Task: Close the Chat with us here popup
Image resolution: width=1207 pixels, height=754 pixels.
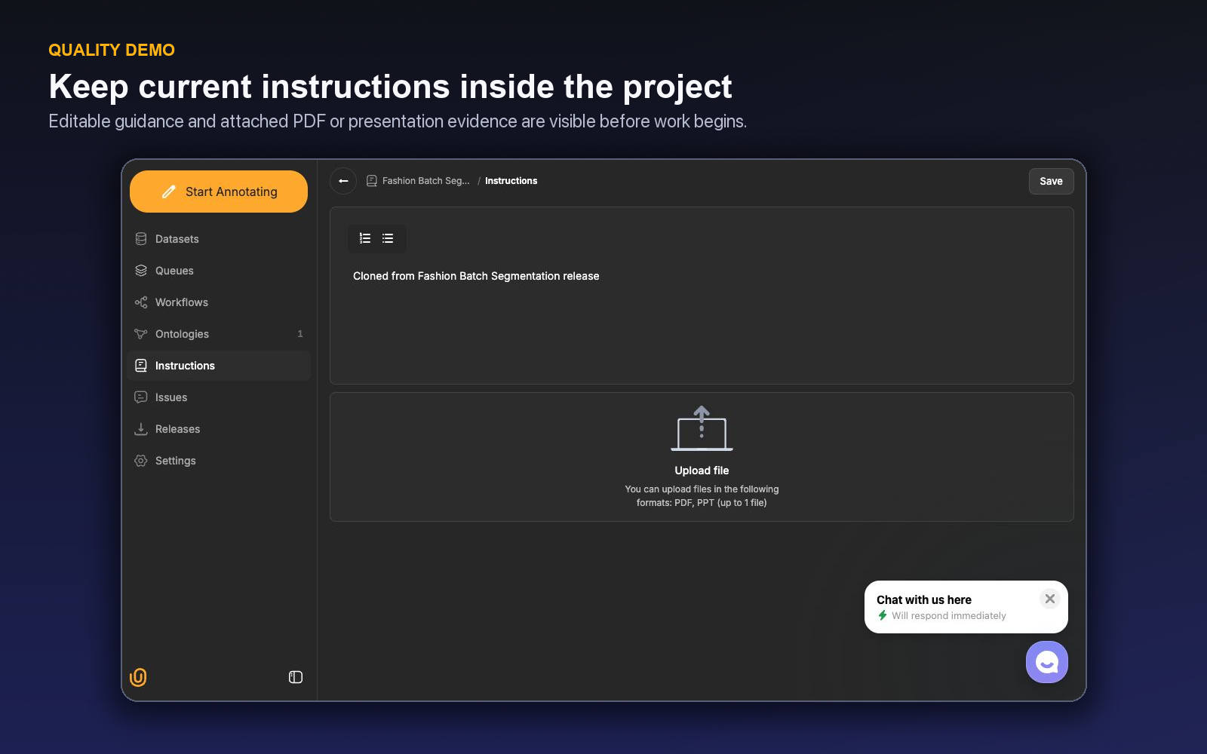Action: (1050, 599)
